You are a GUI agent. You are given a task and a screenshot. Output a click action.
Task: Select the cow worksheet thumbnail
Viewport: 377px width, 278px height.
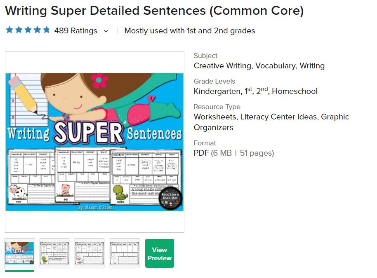[90, 253]
